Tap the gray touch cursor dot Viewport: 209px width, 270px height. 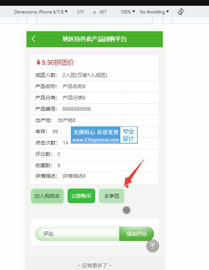click(x=126, y=210)
